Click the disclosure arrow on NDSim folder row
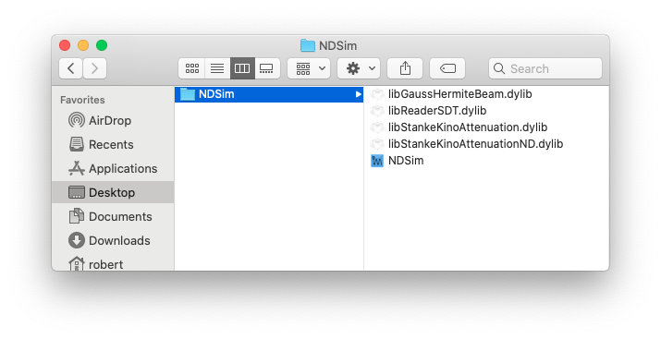Screen dimensions: 661x339 pyautogui.click(x=358, y=94)
